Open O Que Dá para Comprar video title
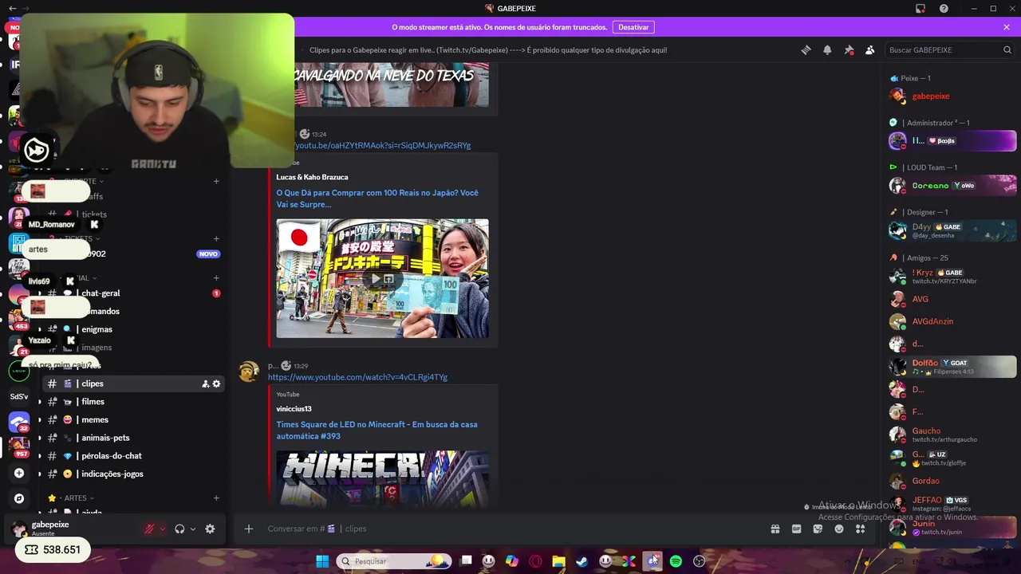This screenshot has width=1021, height=574. (x=377, y=199)
